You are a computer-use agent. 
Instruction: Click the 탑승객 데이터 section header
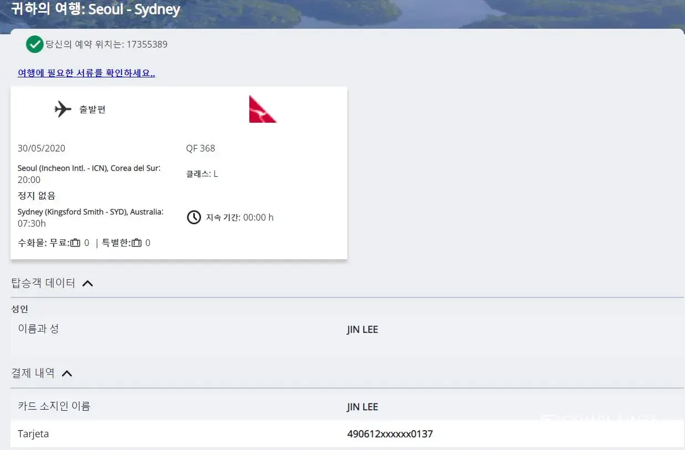[x=43, y=284]
